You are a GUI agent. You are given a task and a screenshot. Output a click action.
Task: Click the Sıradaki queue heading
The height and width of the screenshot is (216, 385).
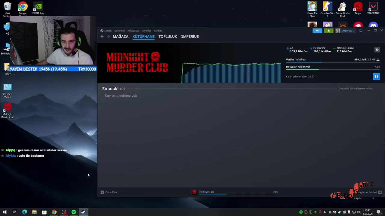tap(110, 88)
